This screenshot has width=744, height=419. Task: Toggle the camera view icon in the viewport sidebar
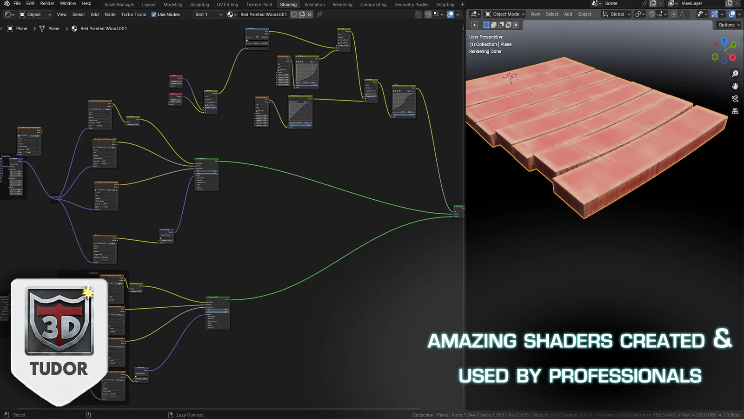coord(736,99)
